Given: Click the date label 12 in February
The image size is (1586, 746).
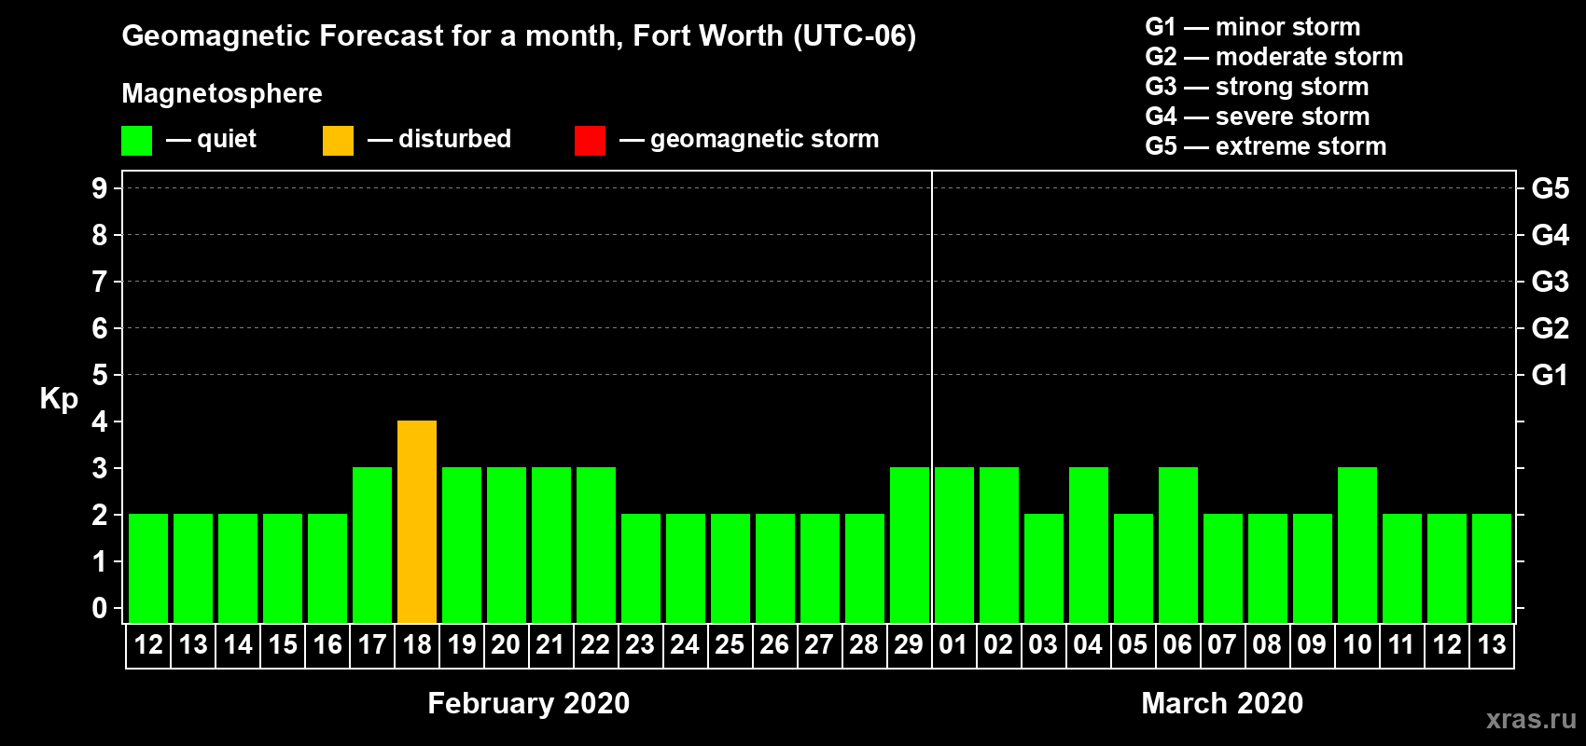Looking at the screenshot, I should [148, 644].
